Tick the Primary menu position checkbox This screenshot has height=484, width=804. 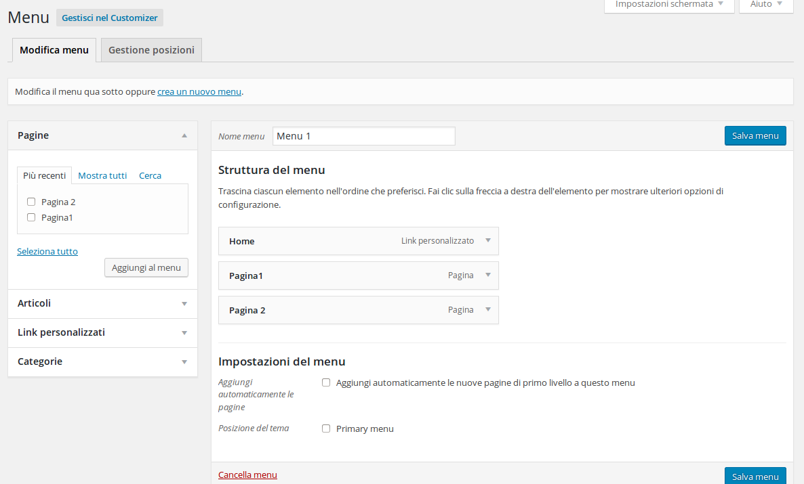click(x=326, y=428)
